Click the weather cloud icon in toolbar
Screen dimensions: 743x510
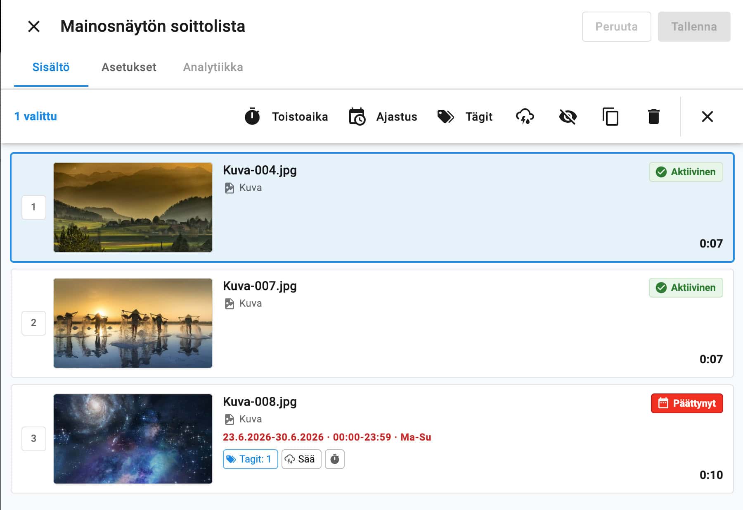click(x=525, y=117)
